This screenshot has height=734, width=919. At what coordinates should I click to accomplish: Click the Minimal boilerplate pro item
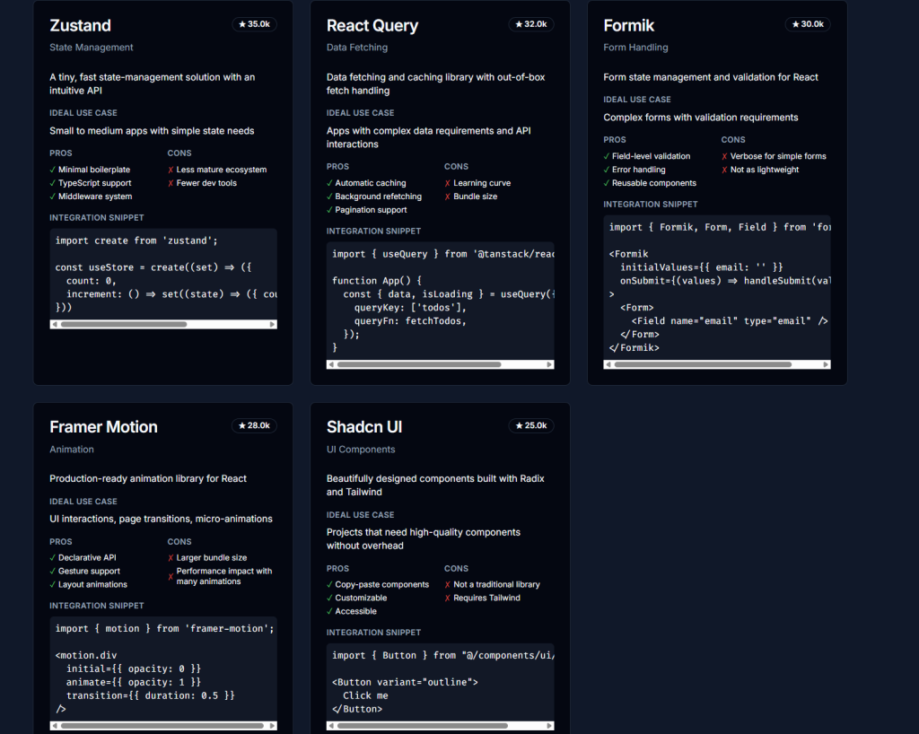coord(90,170)
